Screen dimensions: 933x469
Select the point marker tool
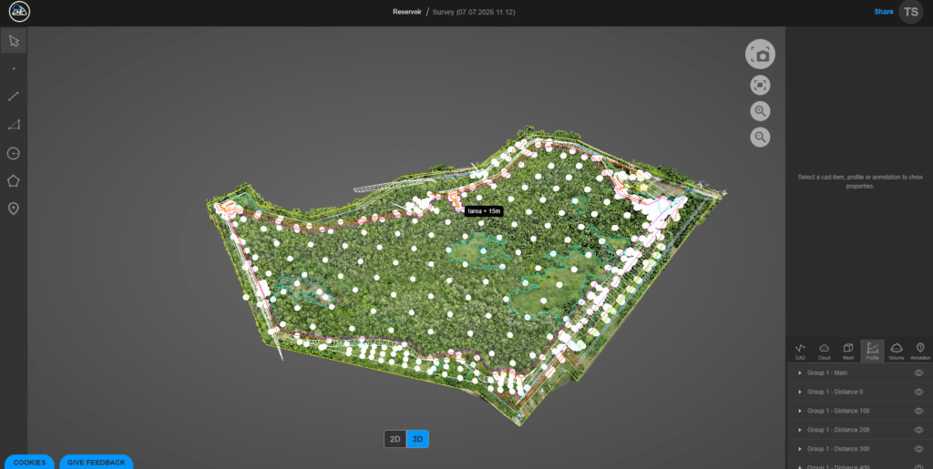(14, 68)
